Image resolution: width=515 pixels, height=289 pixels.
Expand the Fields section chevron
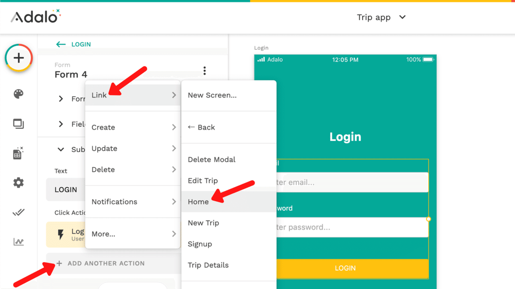[61, 124]
